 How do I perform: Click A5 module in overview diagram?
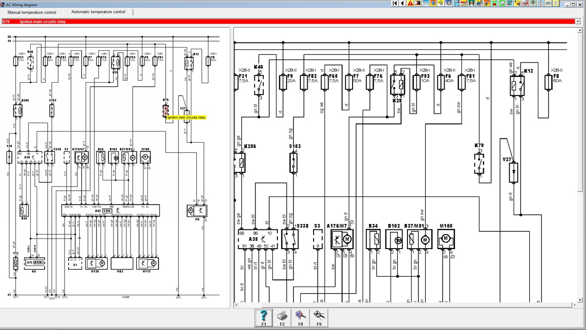click(34, 263)
